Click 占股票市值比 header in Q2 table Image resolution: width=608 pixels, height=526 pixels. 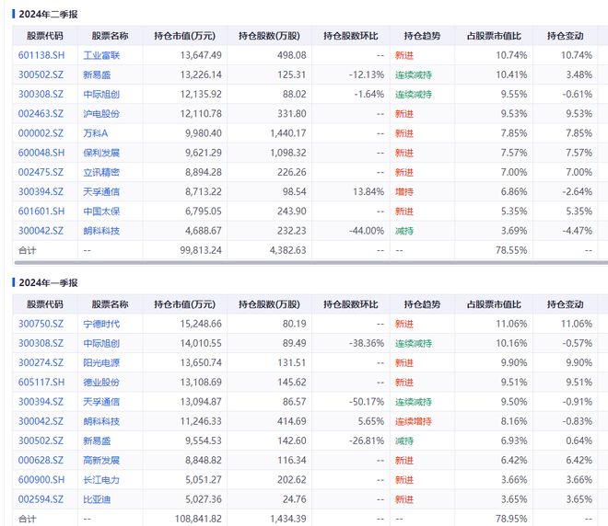(494, 36)
